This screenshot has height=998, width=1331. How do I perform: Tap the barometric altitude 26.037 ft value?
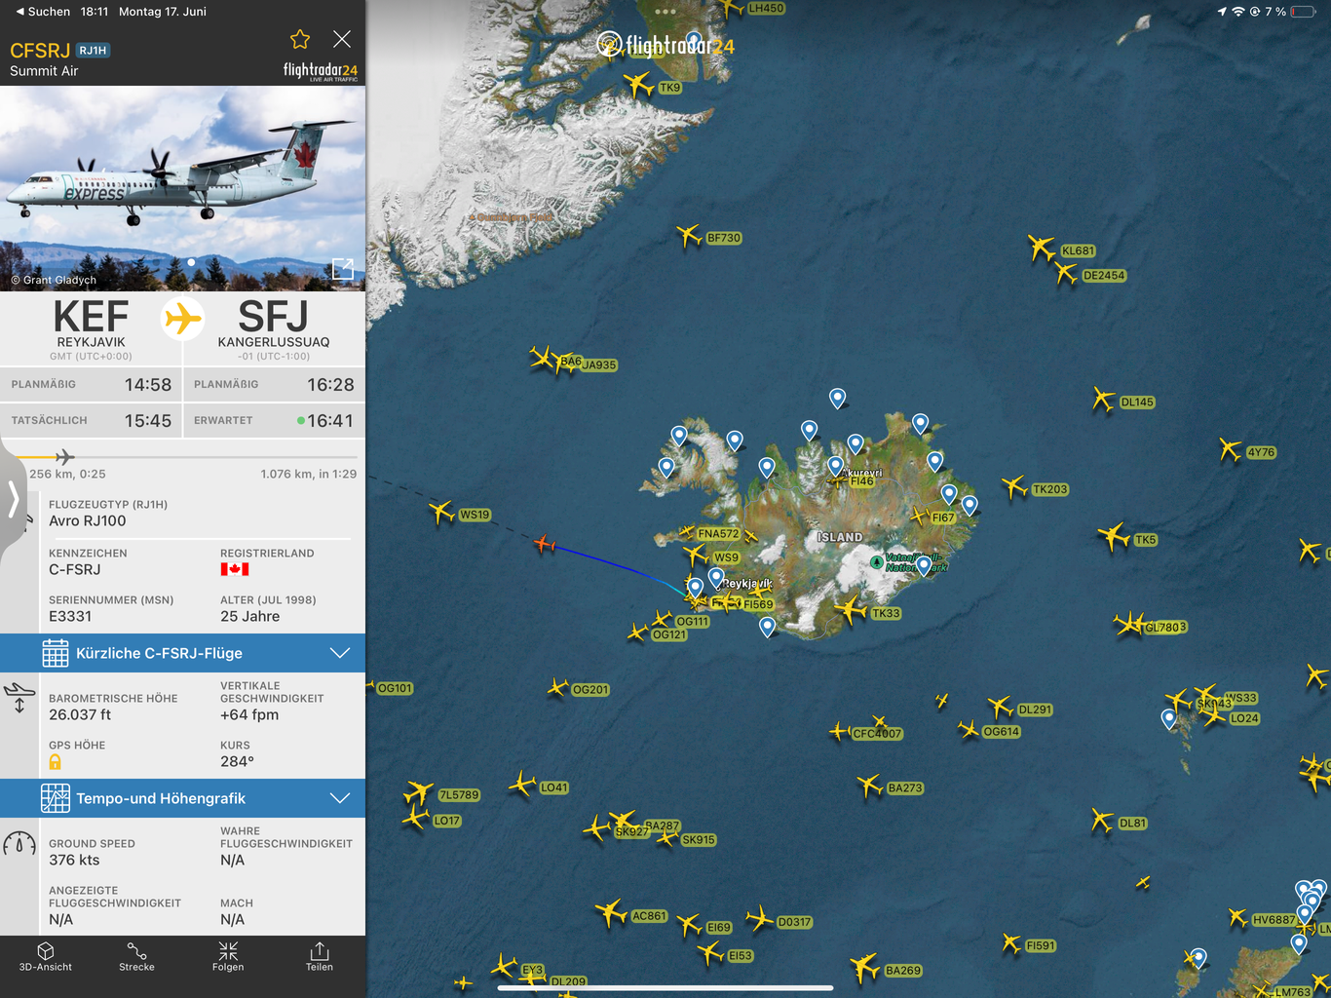(80, 714)
